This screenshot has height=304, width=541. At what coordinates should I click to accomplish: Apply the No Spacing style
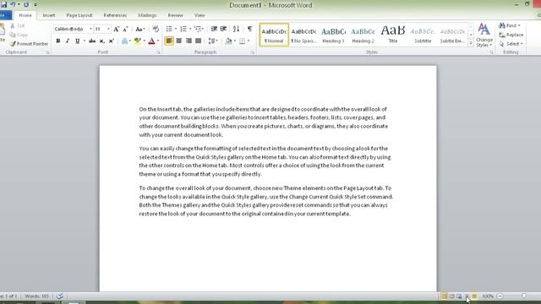coord(303,35)
